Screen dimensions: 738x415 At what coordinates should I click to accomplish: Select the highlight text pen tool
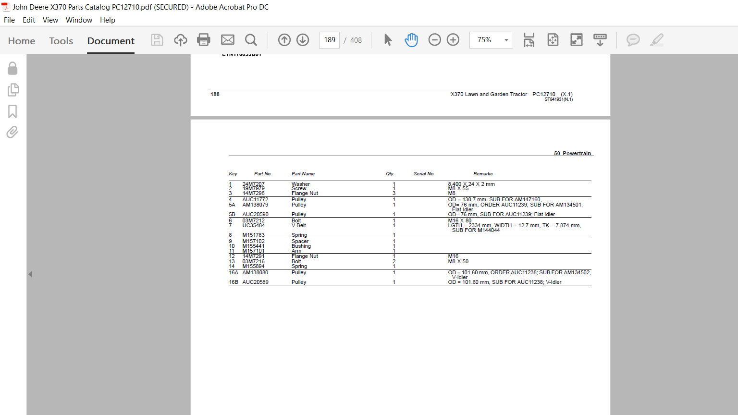pyautogui.click(x=657, y=40)
